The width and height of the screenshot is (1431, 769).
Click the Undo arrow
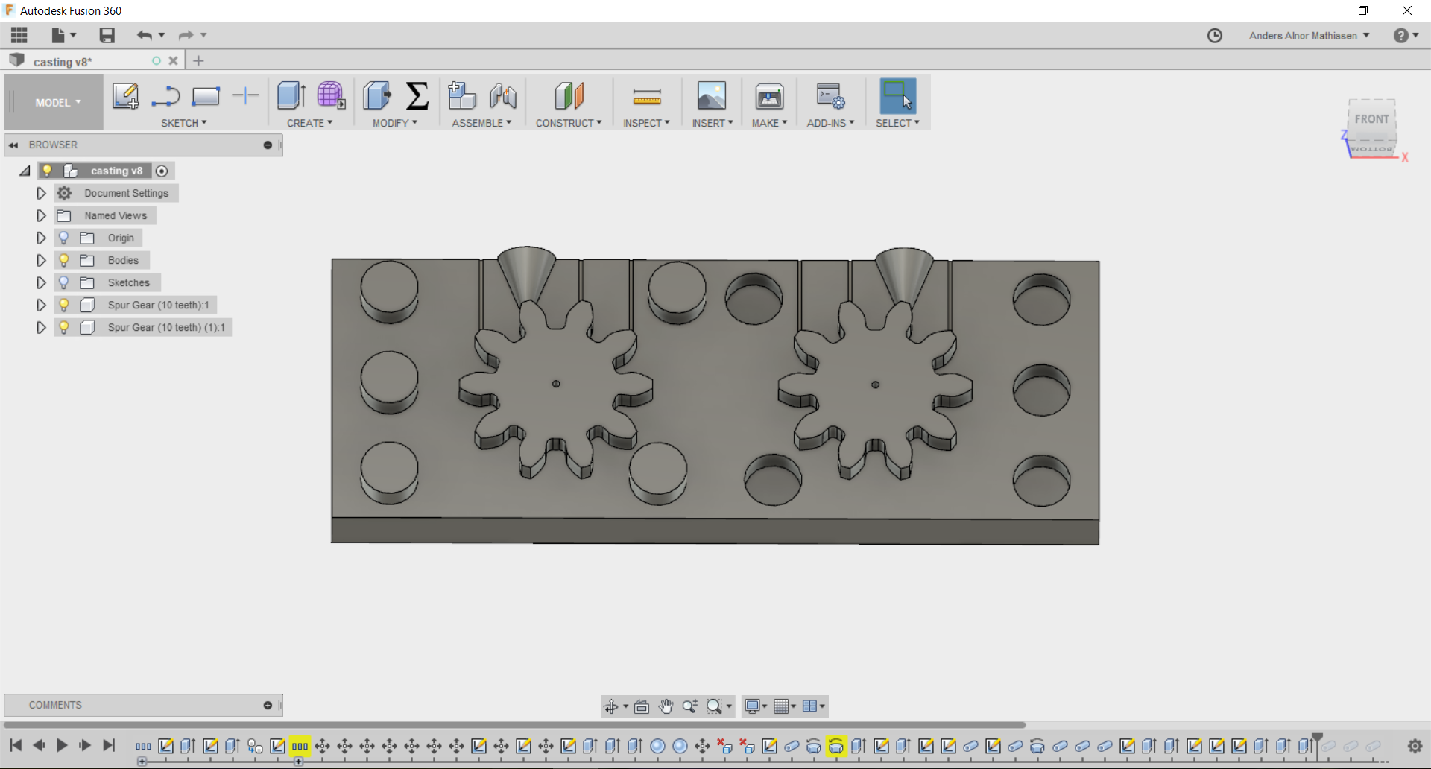[144, 35]
